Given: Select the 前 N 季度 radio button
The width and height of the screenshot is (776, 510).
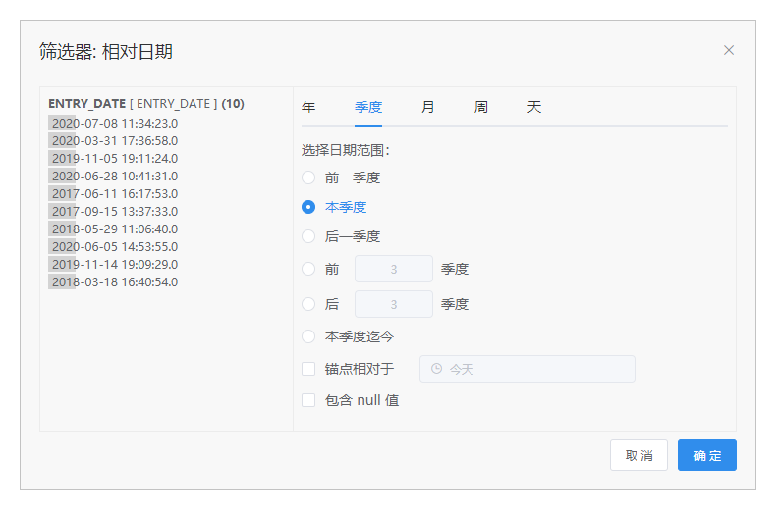Looking at the screenshot, I should coord(308,269).
